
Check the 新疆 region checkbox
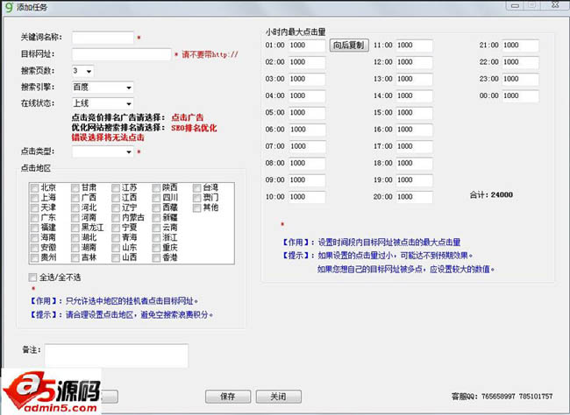pos(156,218)
